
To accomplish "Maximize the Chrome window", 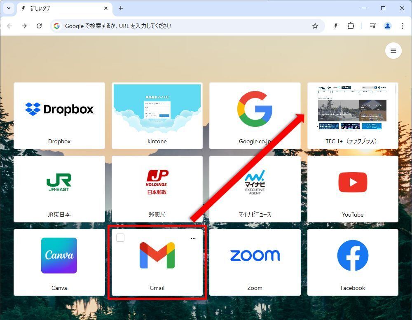I will pyautogui.click(x=383, y=8).
